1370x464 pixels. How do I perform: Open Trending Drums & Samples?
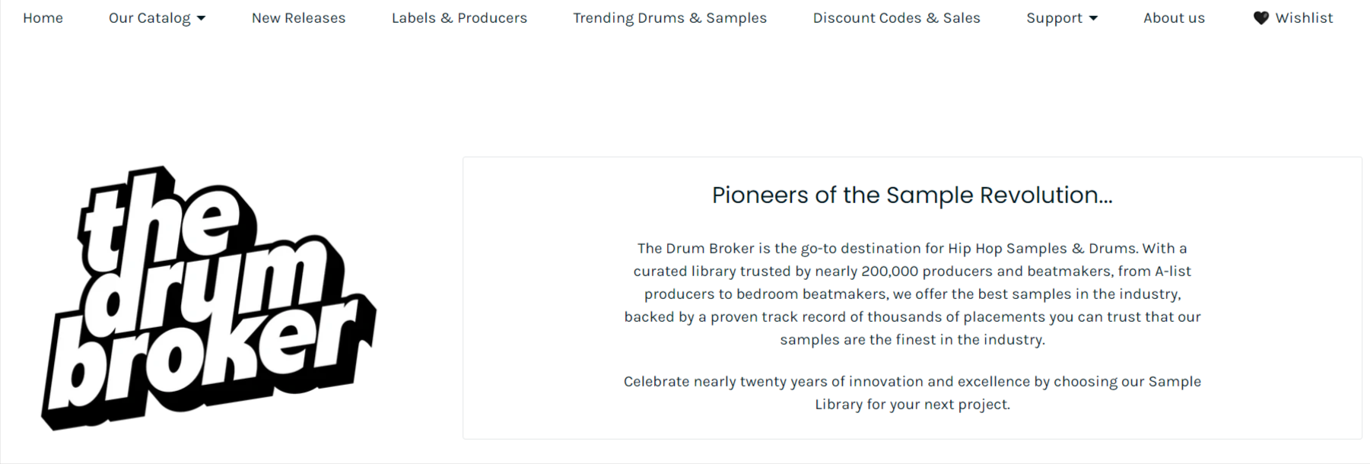(669, 17)
